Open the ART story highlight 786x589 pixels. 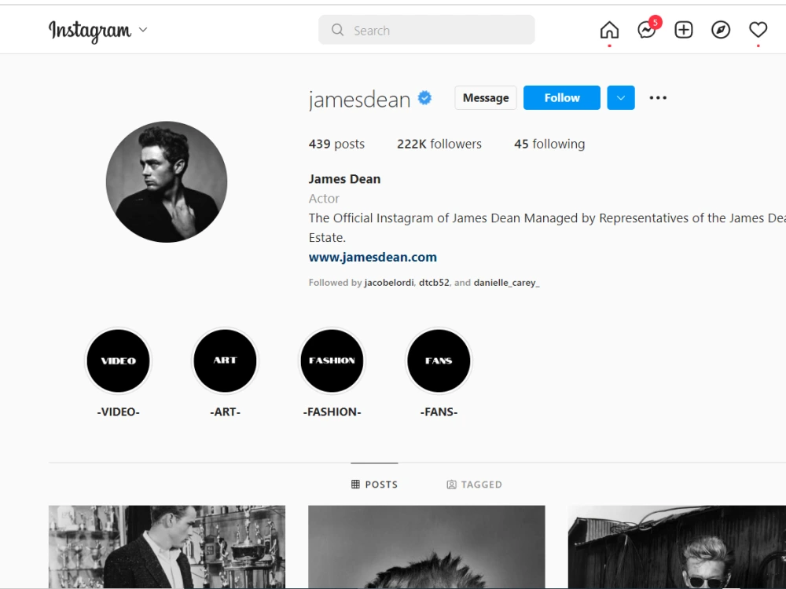(x=225, y=360)
